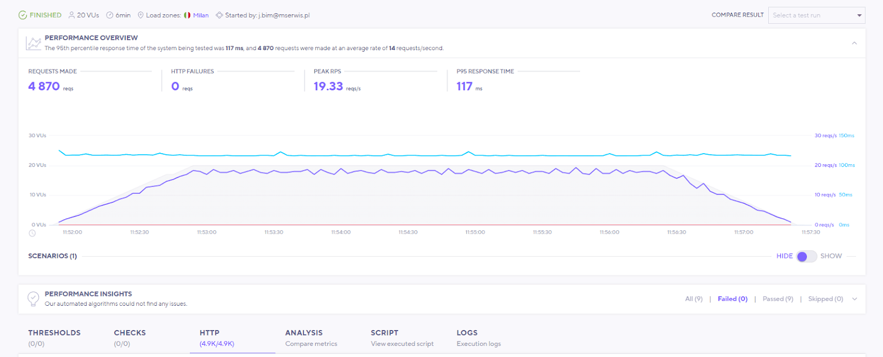Image resolution: width=883 pixels, height=357 pixels.
Task: Click the COMPARE RESULT label
Action: pyautogui.click(x=738, y=15)
